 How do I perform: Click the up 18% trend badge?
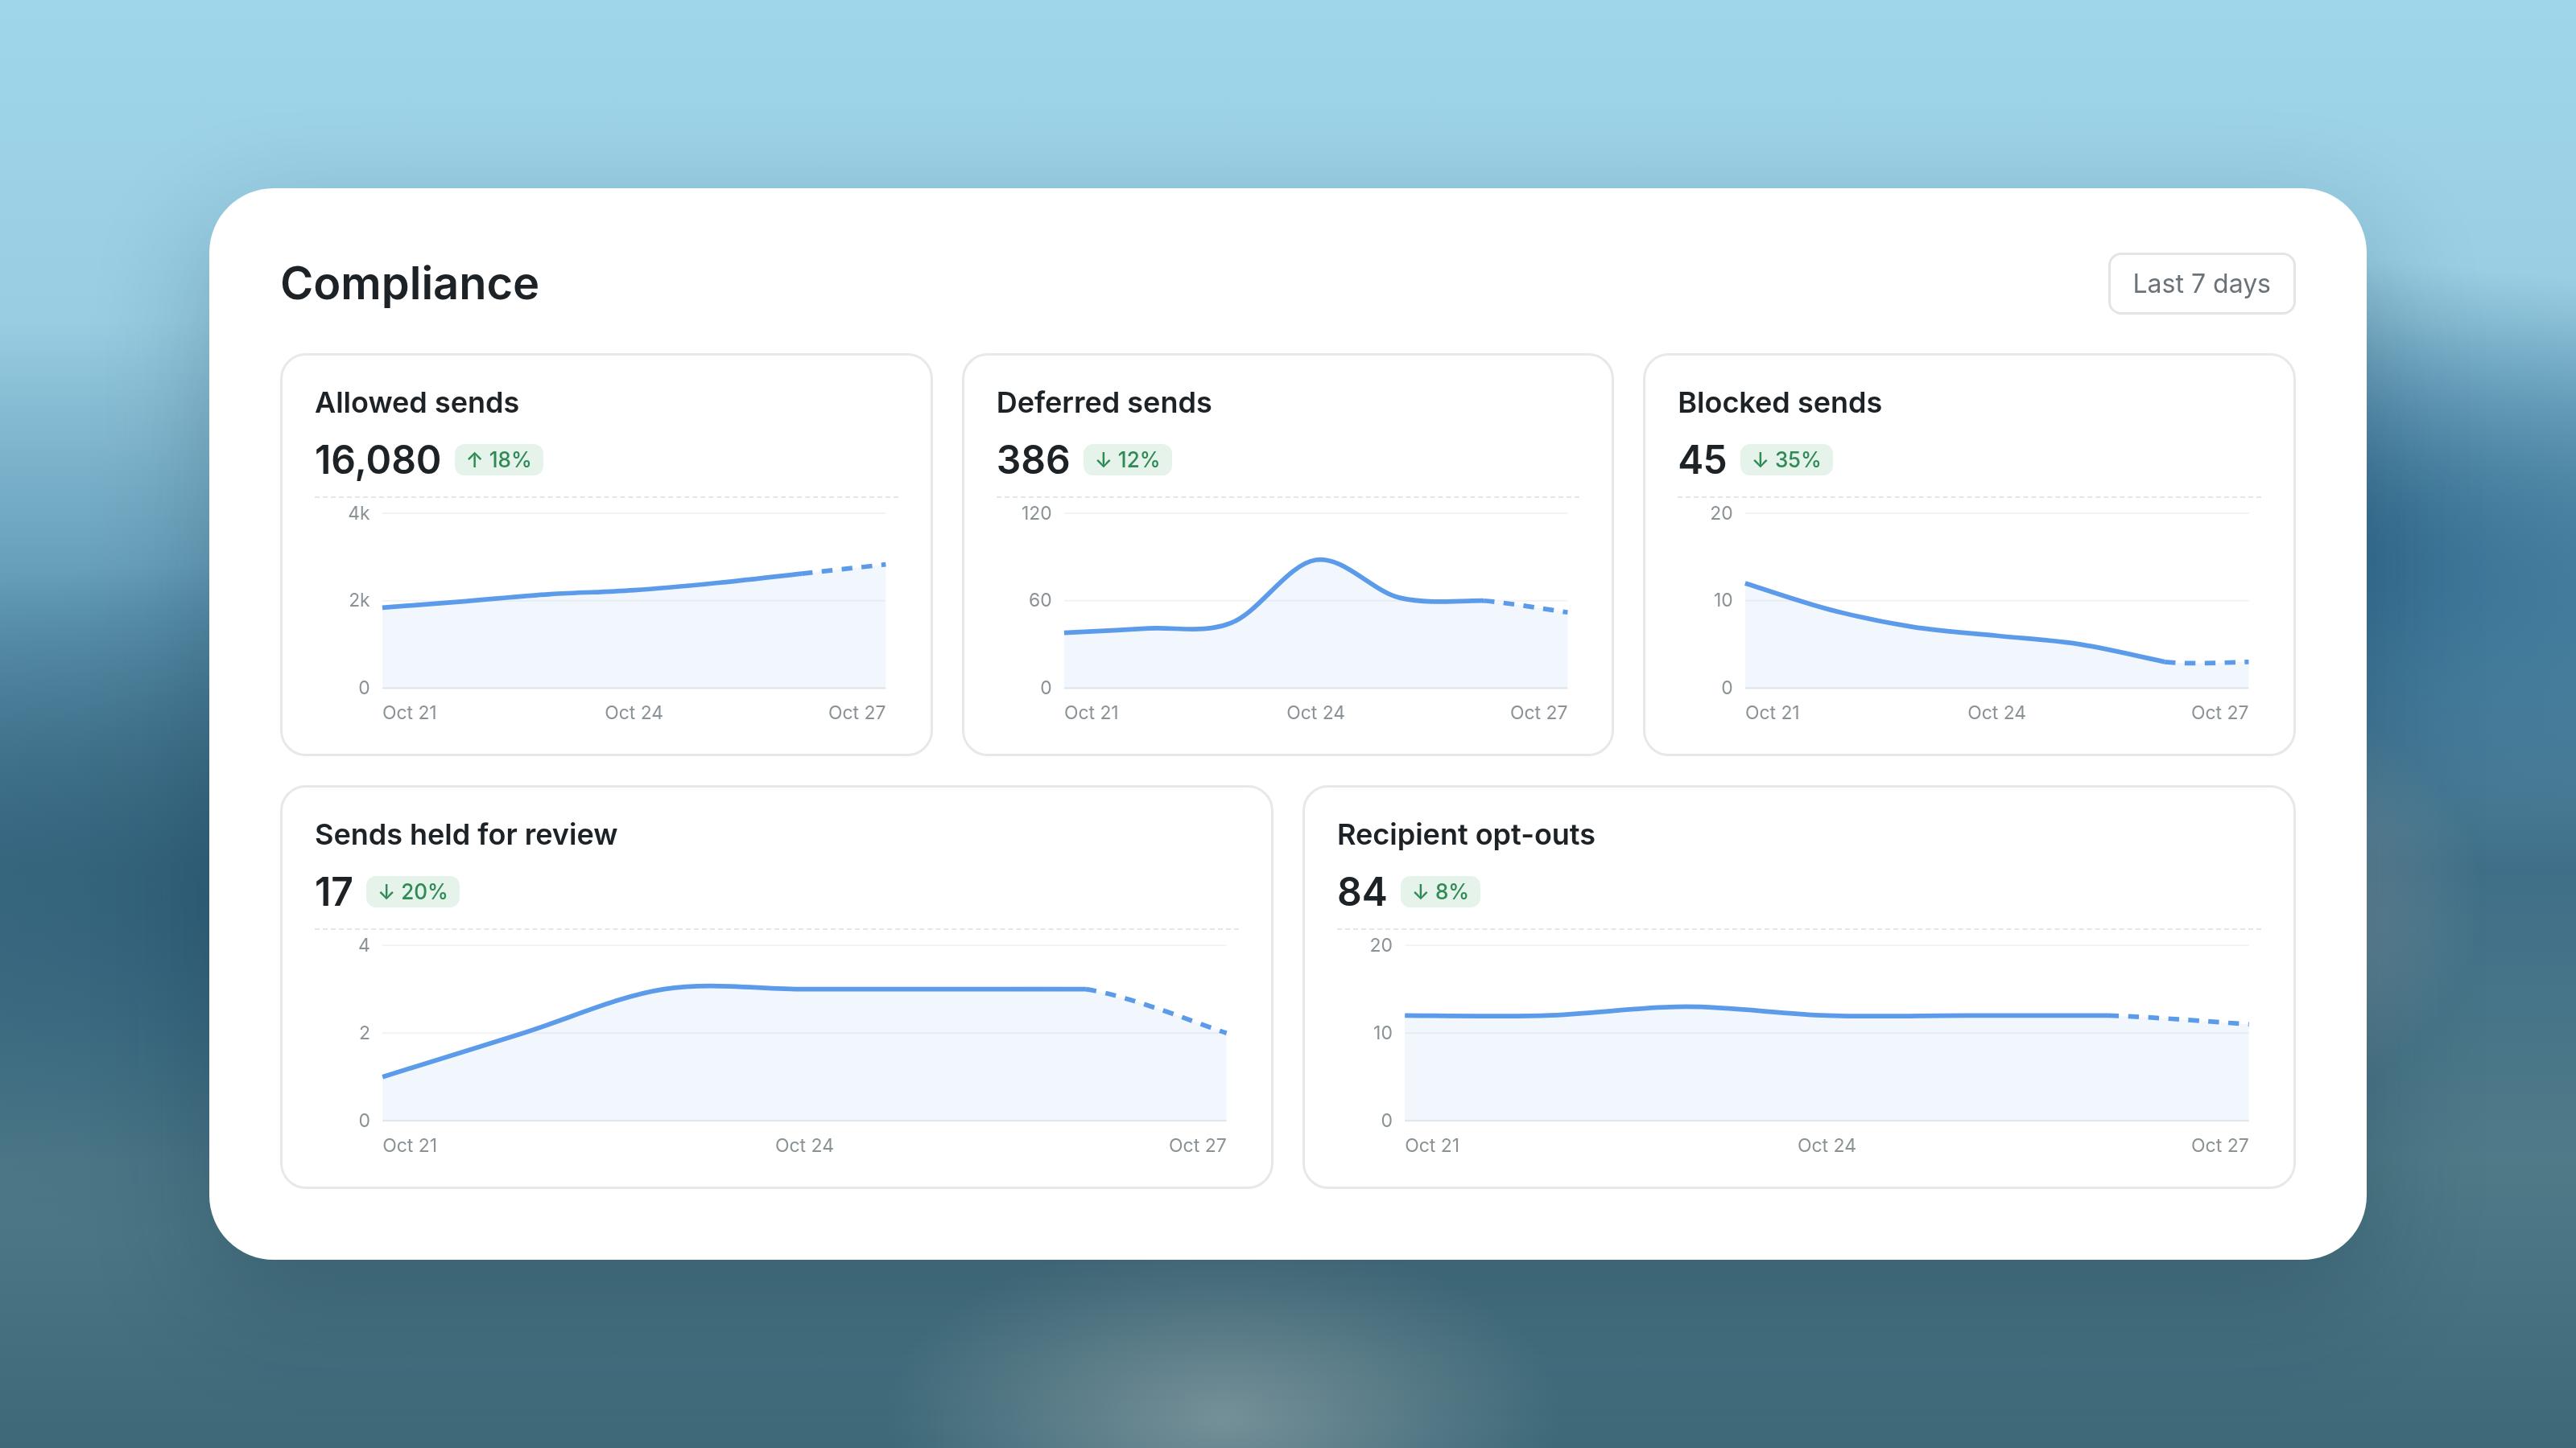(x=499, y=459)
